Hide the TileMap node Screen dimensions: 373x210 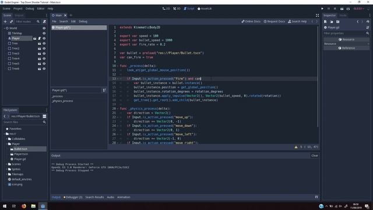44,33
